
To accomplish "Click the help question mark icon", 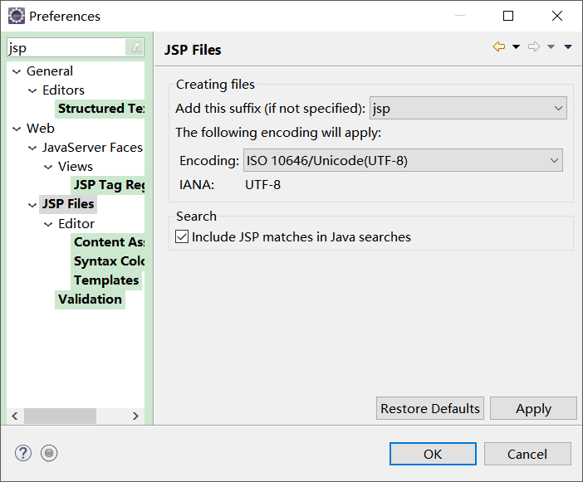I will pyautogui.click(x=23, y=453).
